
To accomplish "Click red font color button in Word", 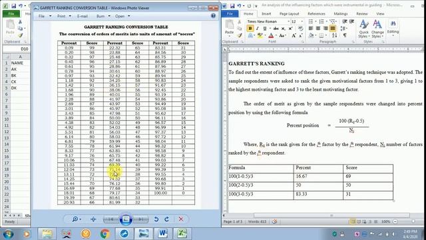I will tap(271, 35).
